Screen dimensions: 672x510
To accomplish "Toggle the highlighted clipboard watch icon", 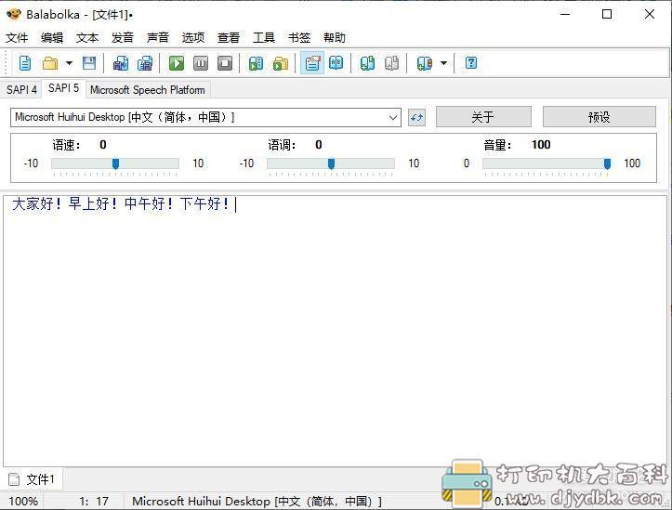I will [312, 63].
